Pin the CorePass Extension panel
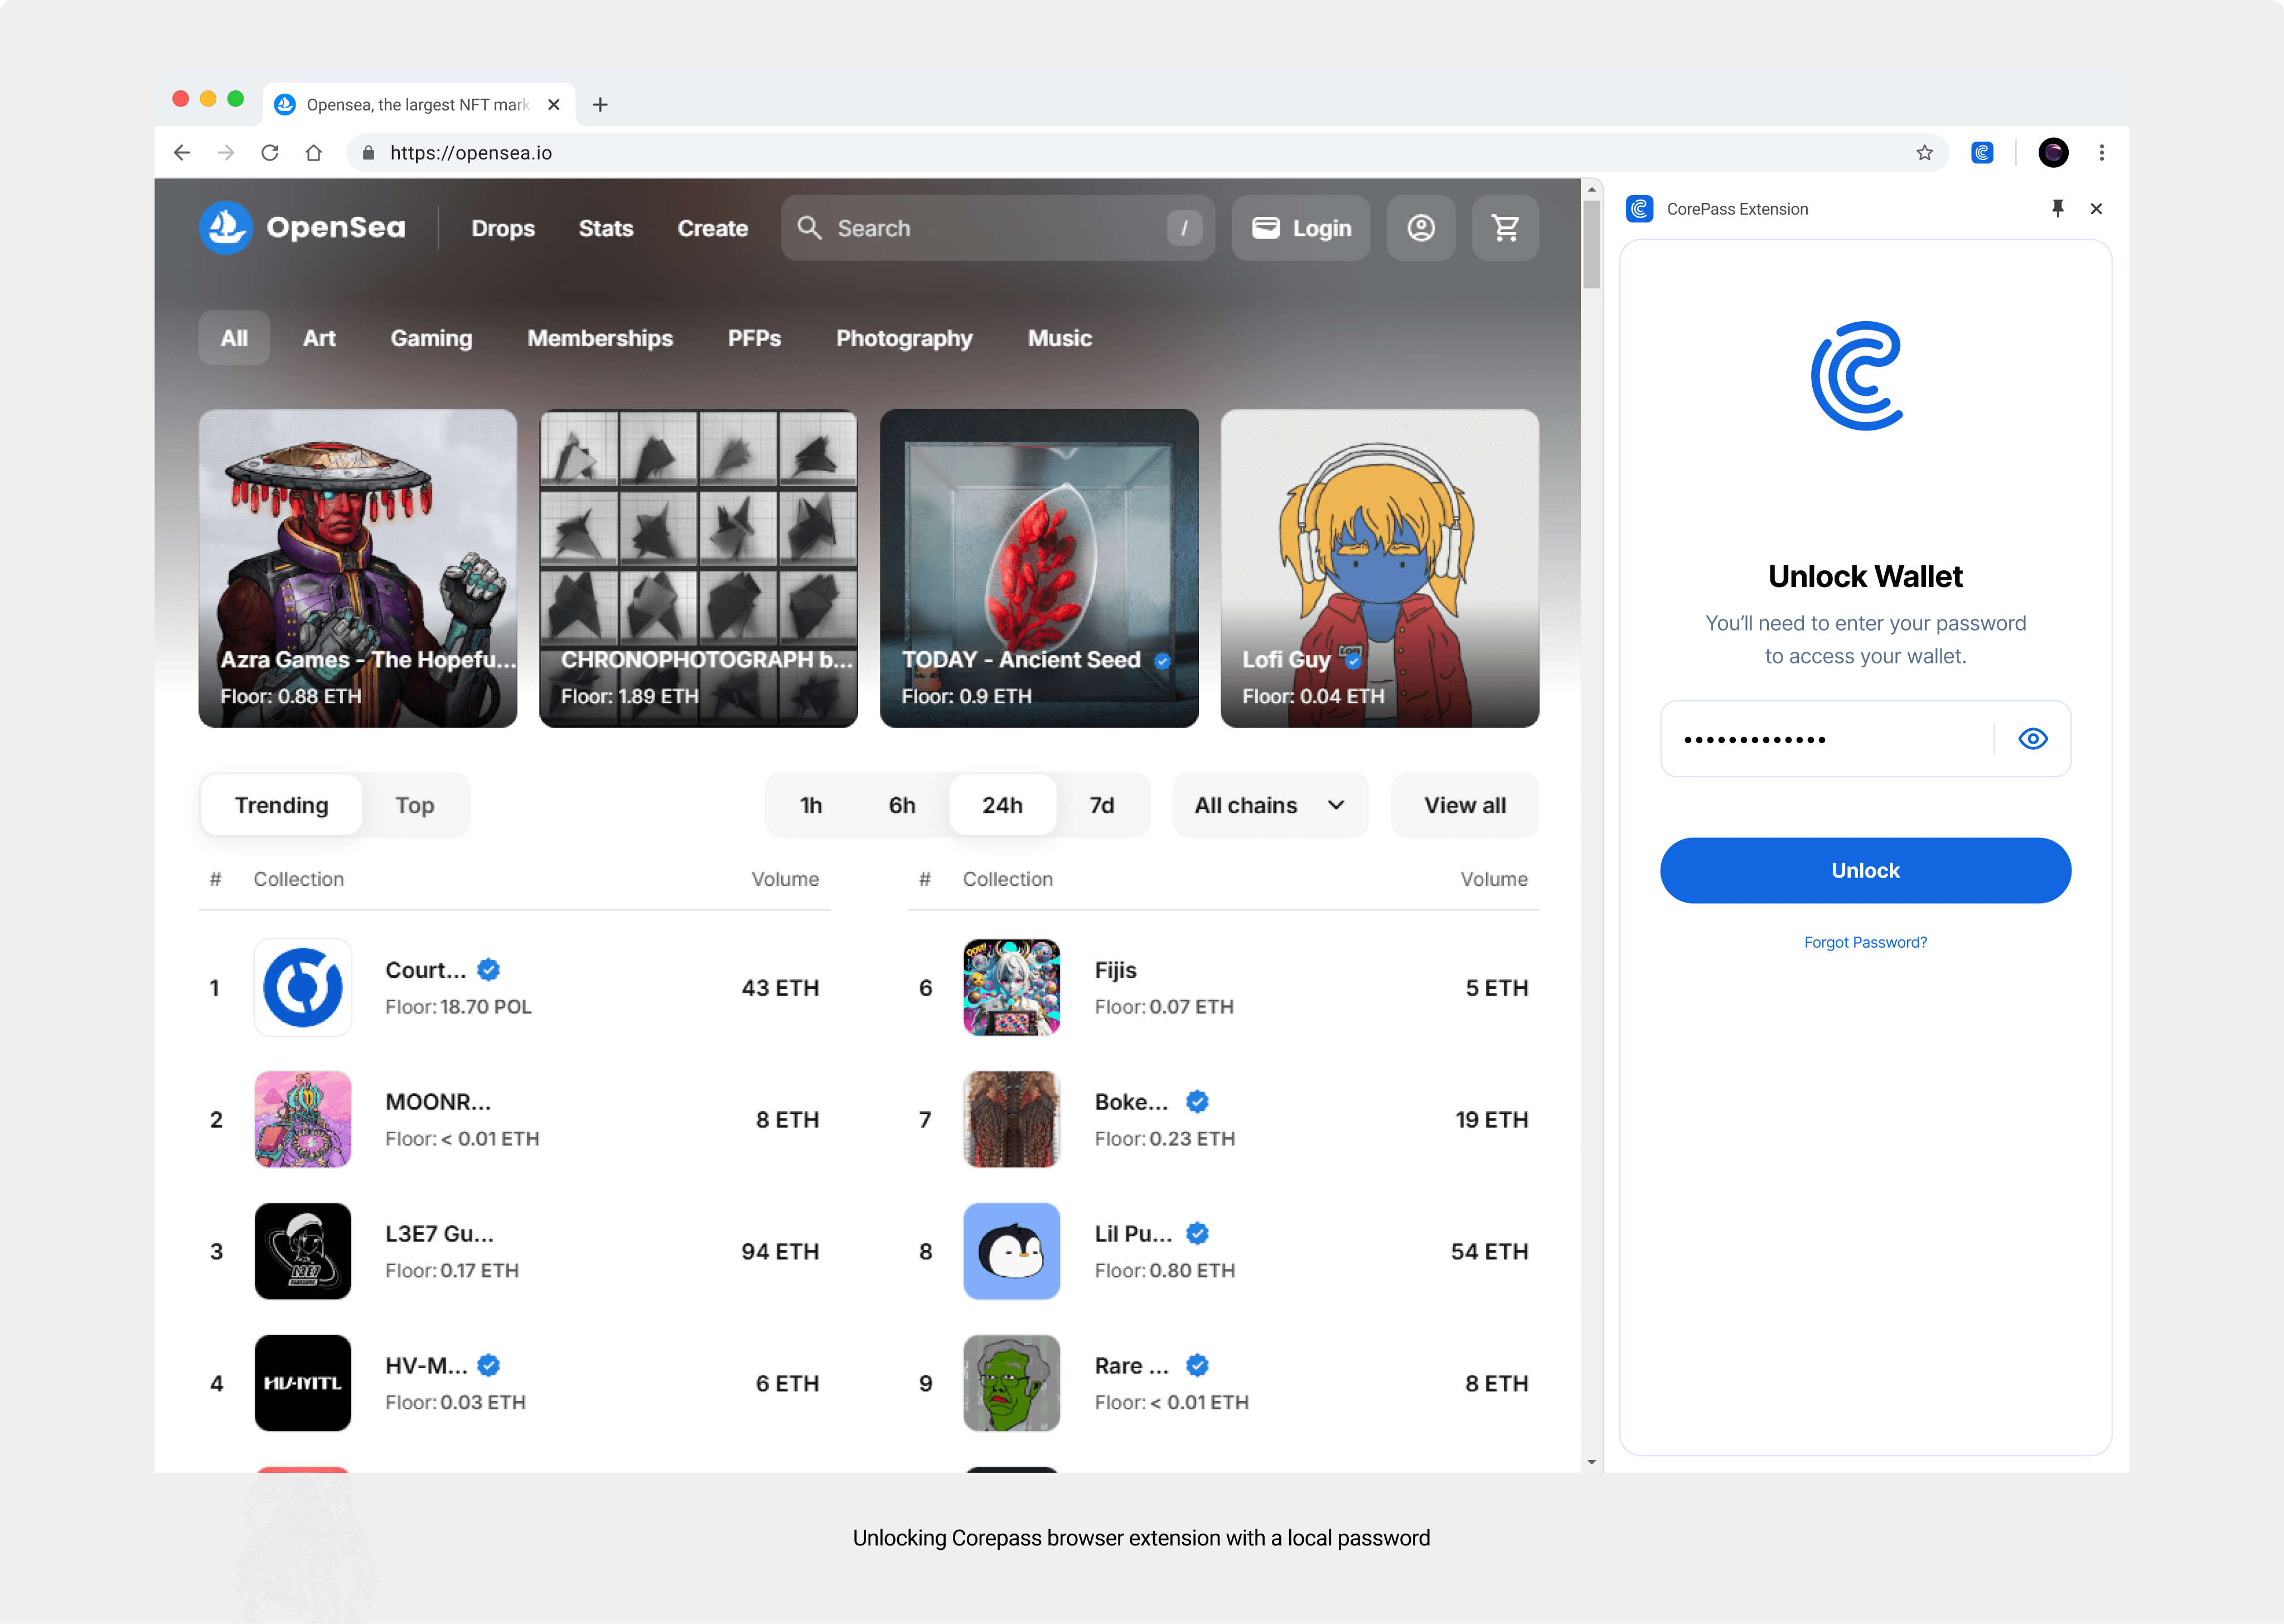2284x1624 pixels. pyautogui.click(x=2057, y=208)
